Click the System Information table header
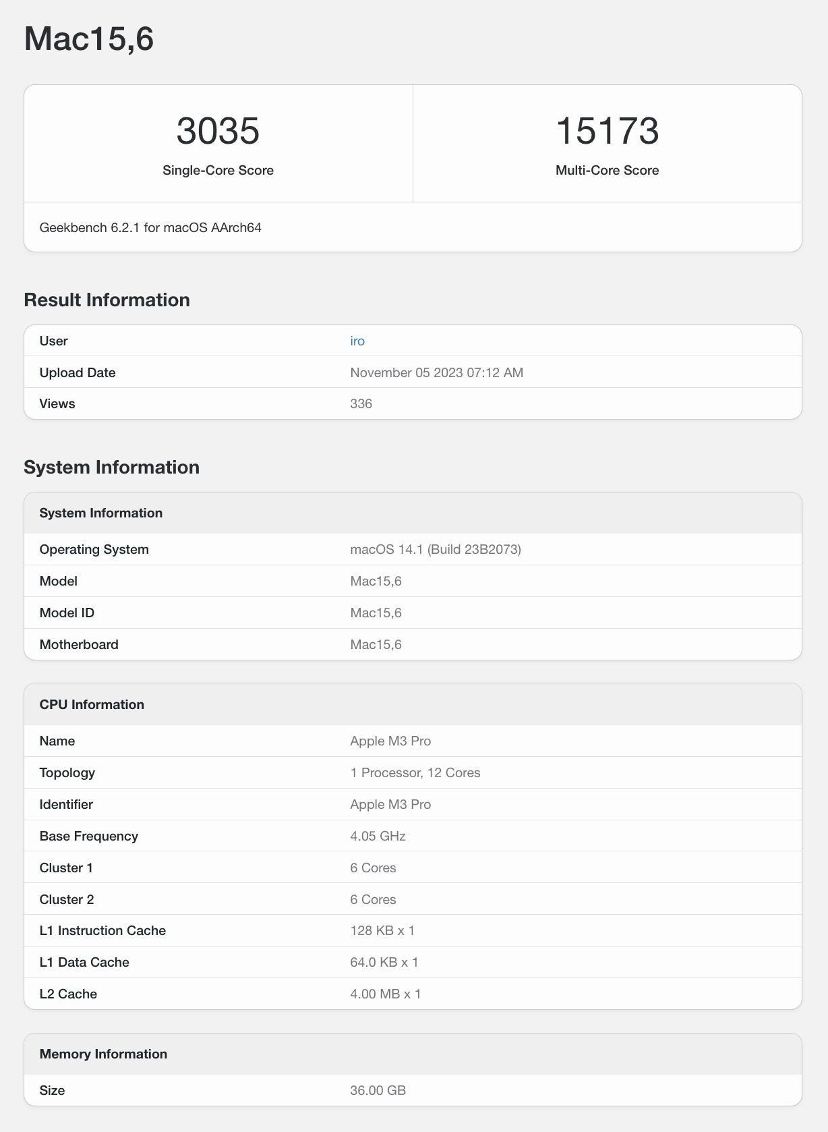The height and width of the screenshot is (1132, 828). tap(101, 513)
